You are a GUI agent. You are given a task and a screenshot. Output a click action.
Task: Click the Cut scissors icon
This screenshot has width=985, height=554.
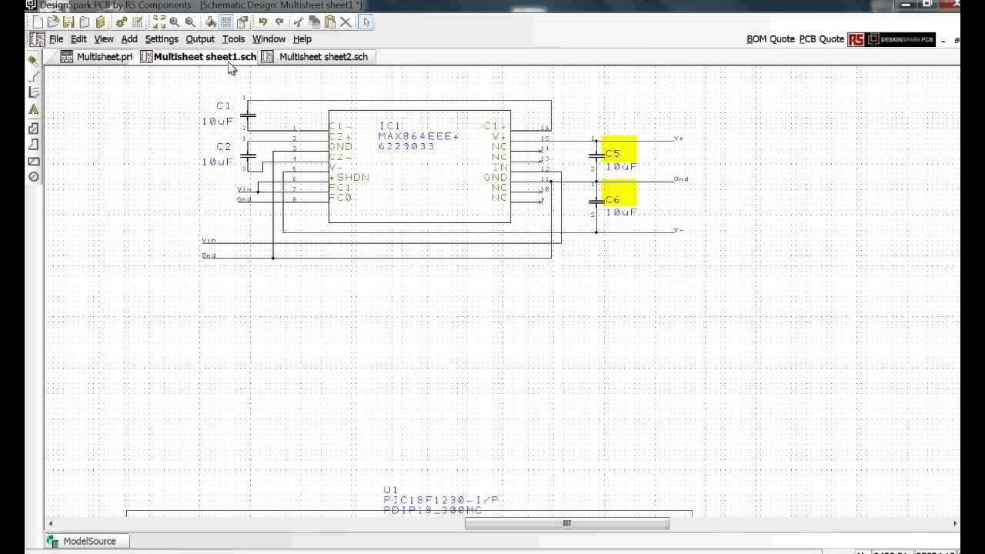[299, 22]
